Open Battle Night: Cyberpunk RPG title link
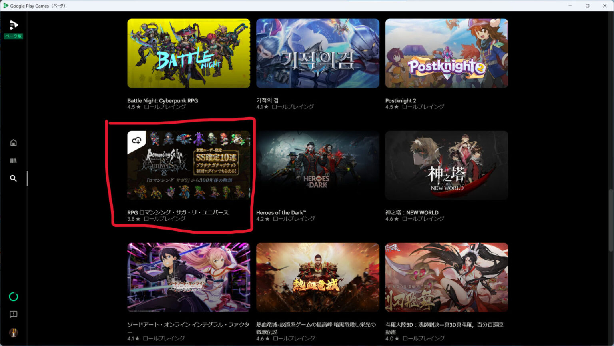 tap(163, 100)
